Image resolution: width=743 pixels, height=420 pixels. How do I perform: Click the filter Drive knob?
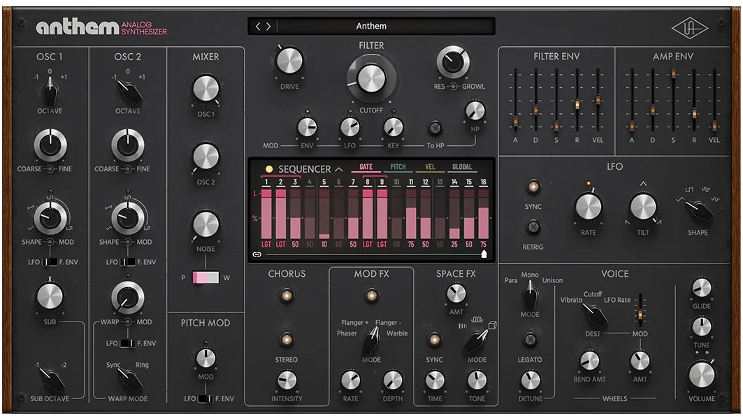click(x=289, y=61)
